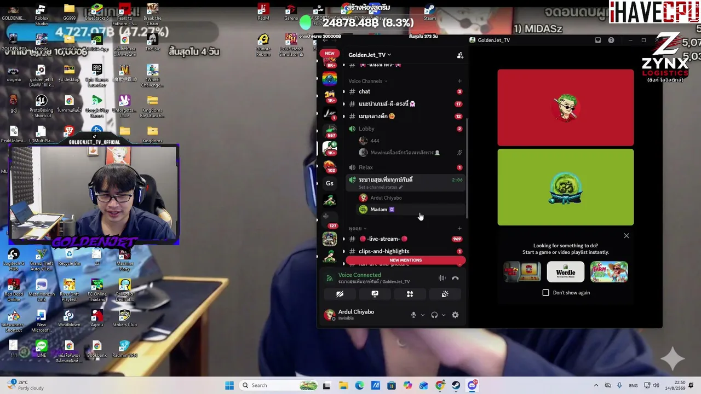Open File Explorer from the taskbar

(x=343, y=385)
